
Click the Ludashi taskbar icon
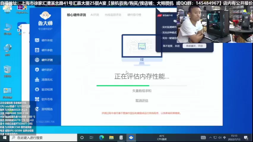coord(131,138)
